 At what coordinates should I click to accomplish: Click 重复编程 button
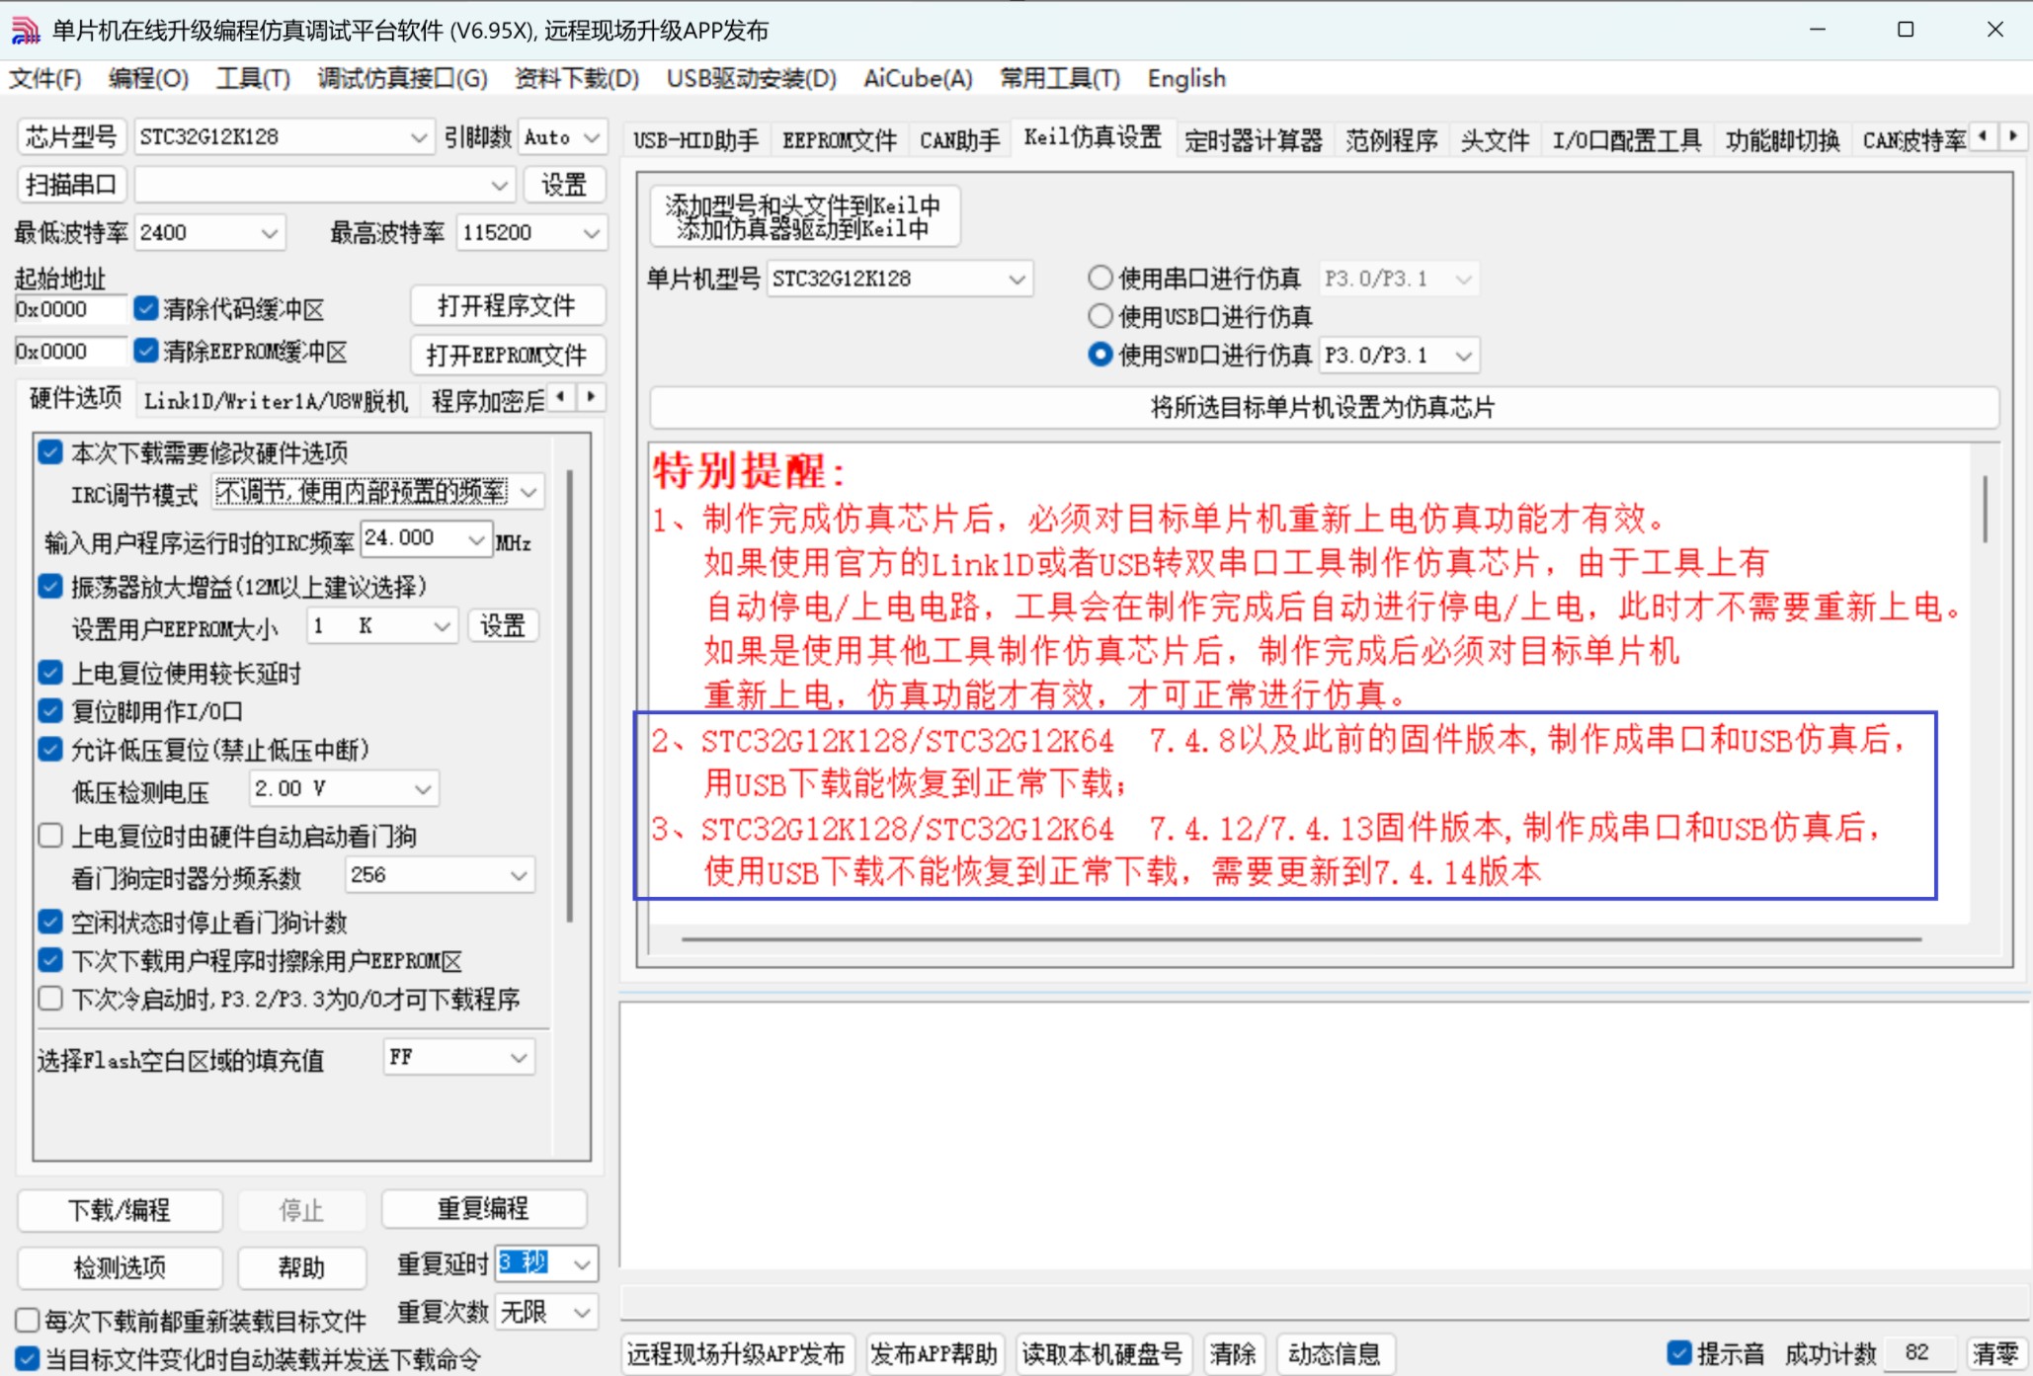(483, 1209)
